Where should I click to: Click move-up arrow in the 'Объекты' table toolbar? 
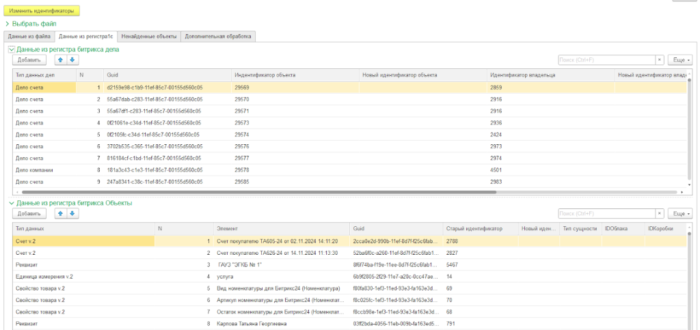click(x=60, y=214)
